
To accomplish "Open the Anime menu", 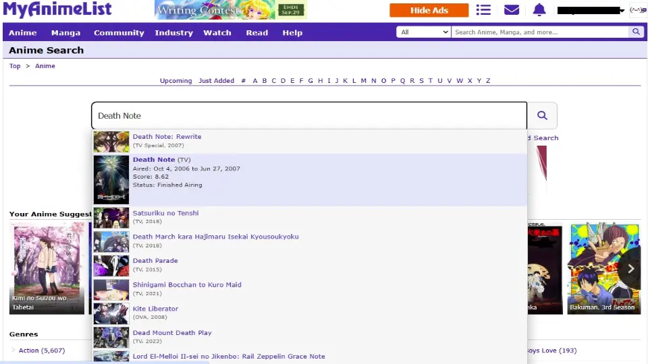I will pos(23,32).
